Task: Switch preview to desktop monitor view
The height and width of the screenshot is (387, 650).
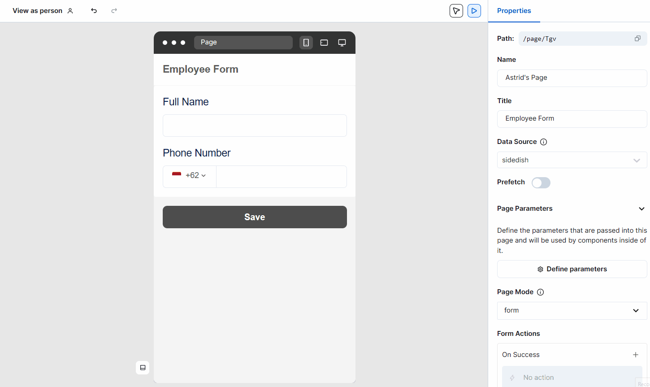Action: (342, 43)
